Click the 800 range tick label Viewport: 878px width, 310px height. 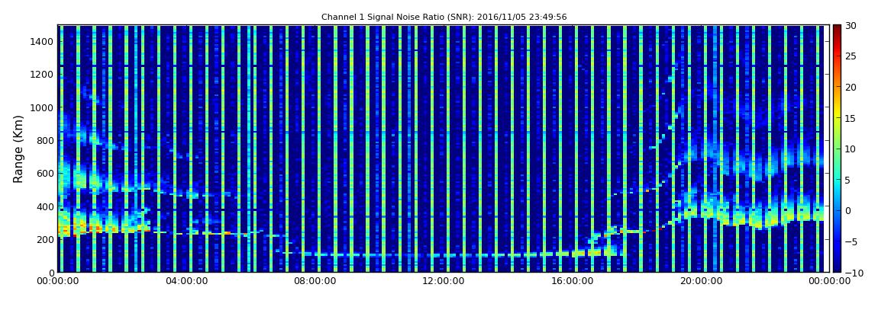pyautogui.click(x=45, y=140)
